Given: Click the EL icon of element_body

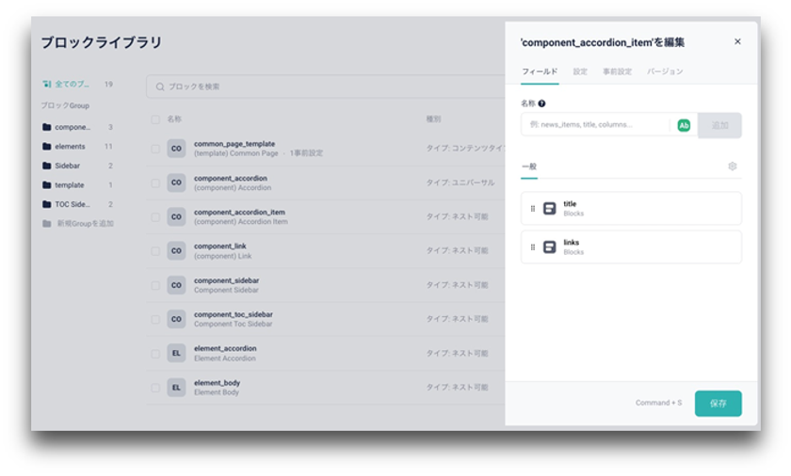Looking at the screenshot, I should point(176,388).
